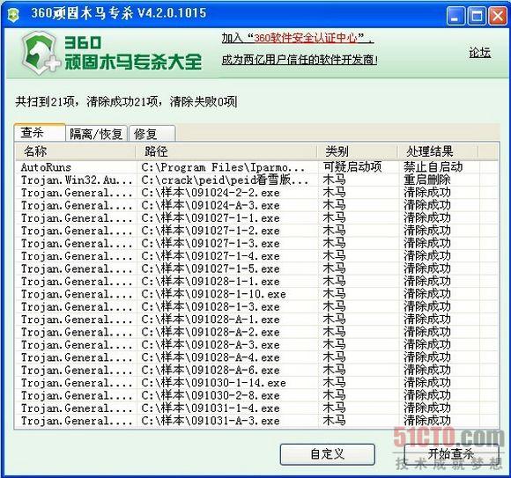The image size is (511, 478).
Task: Select path 091031-1-4.exe
Action: coord(211,408)
